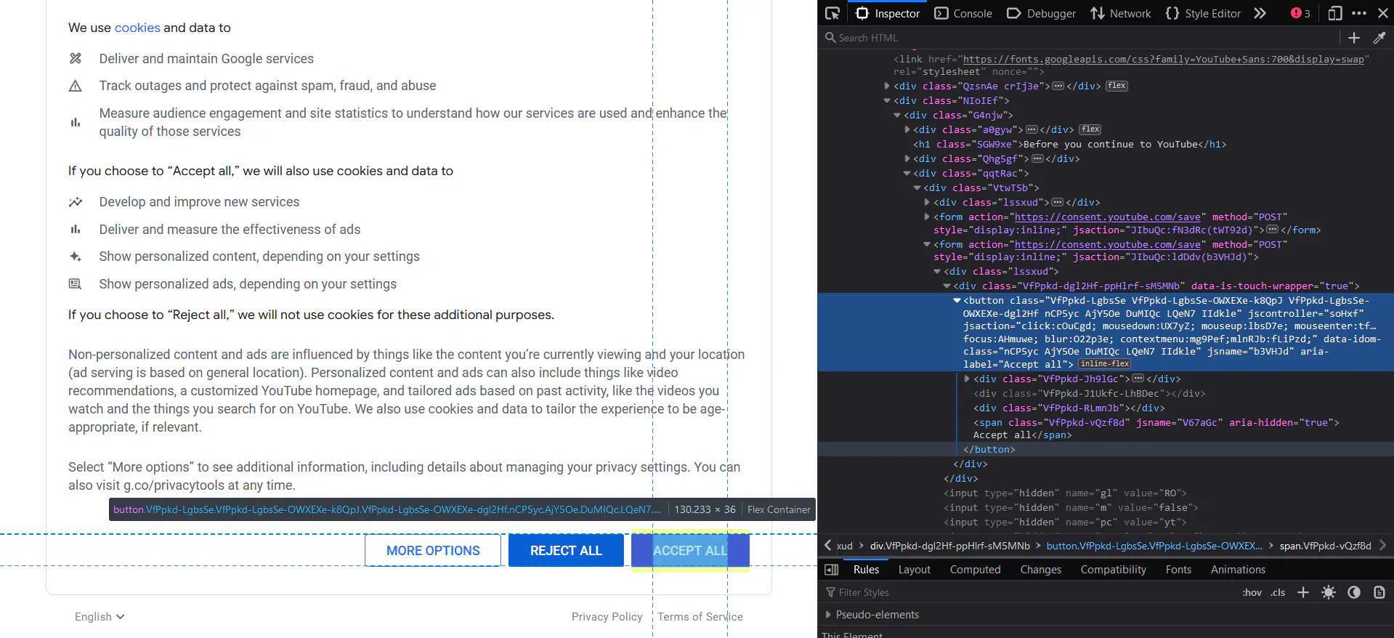Click the ACCEPT ALL button
Viewport: 1394px width, 638px height.
[690, 550]
